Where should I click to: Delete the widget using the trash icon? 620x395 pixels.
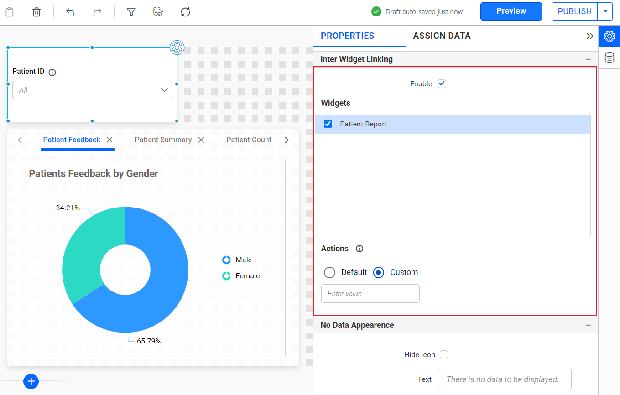36,12
